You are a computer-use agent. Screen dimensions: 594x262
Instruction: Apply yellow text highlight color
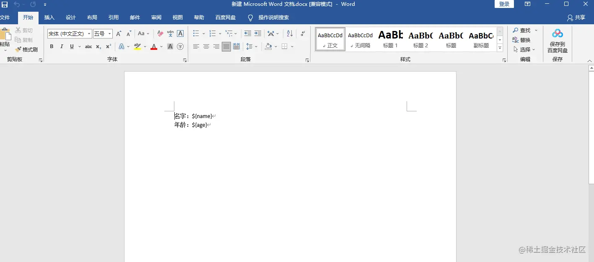click(x=137, y=46)
